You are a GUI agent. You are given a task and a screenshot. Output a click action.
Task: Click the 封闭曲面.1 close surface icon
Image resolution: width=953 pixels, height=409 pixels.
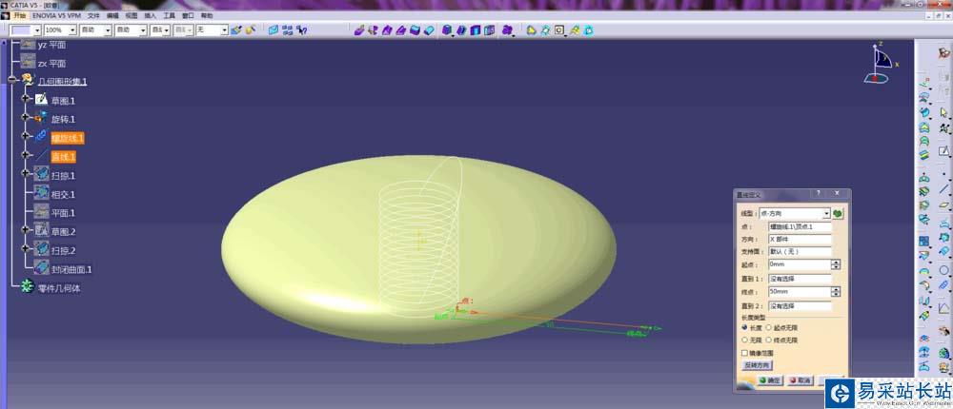[x=41, y=268]
